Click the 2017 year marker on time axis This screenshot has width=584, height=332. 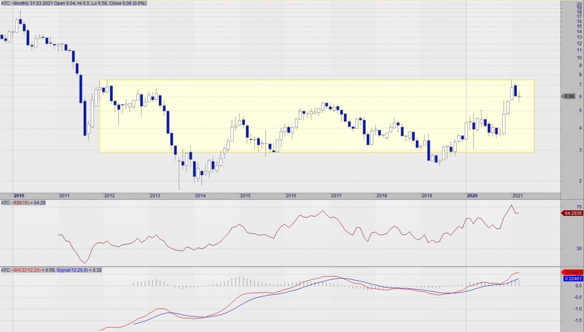click(x=336, y=196)
